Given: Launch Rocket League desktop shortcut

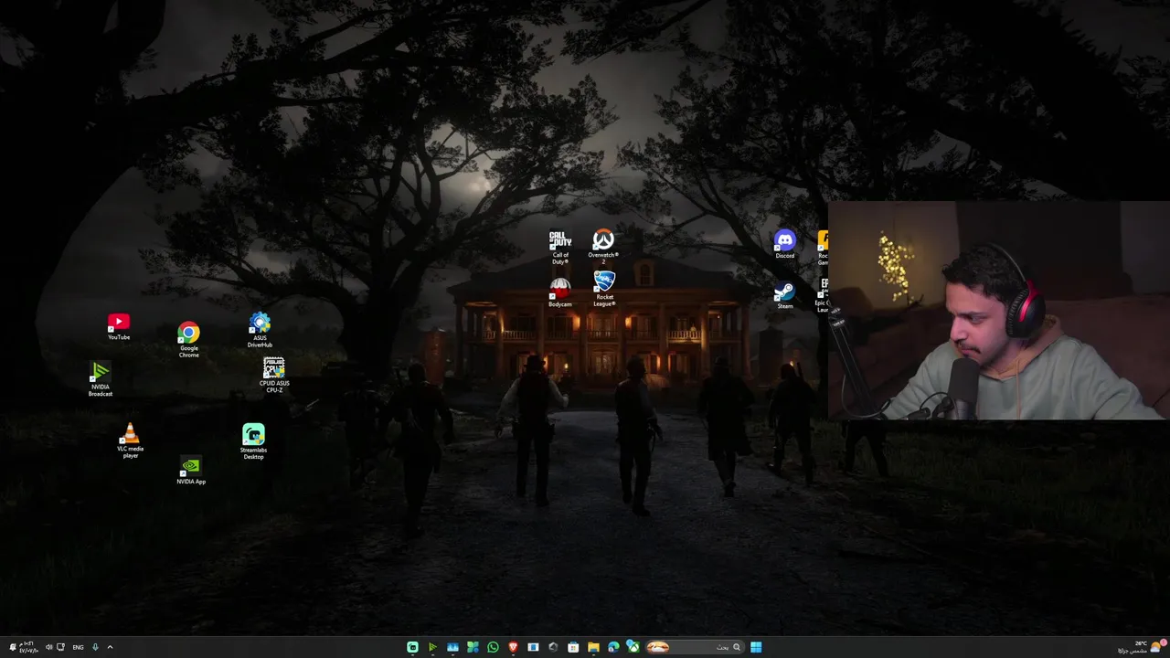Looking at the screenshot, I should 604,290.
